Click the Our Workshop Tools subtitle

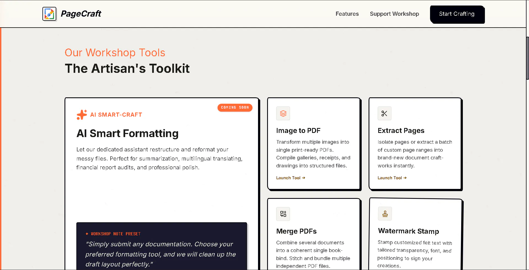115,53
